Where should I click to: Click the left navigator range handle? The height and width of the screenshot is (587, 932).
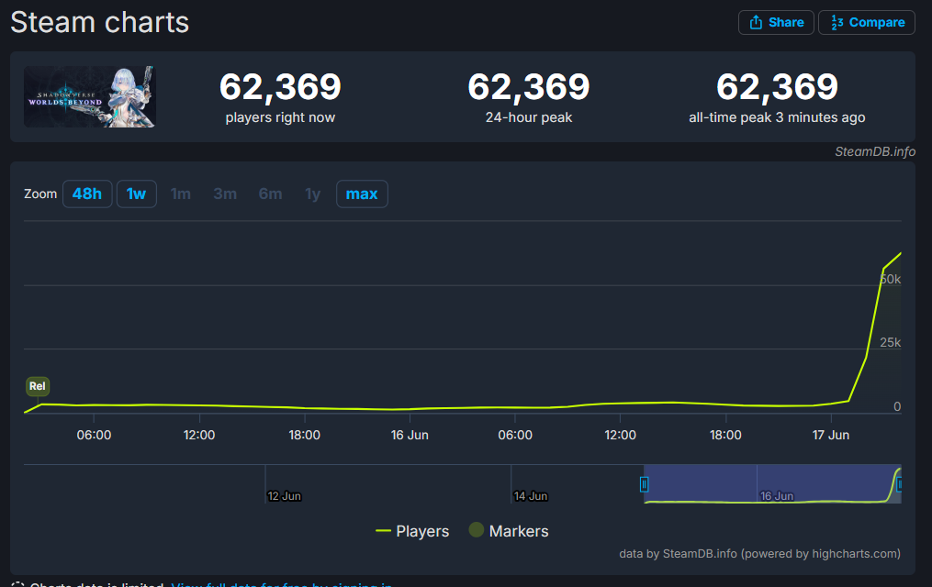(644, 485)
